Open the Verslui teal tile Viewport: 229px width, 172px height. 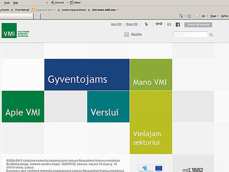(x=108, y=107)
